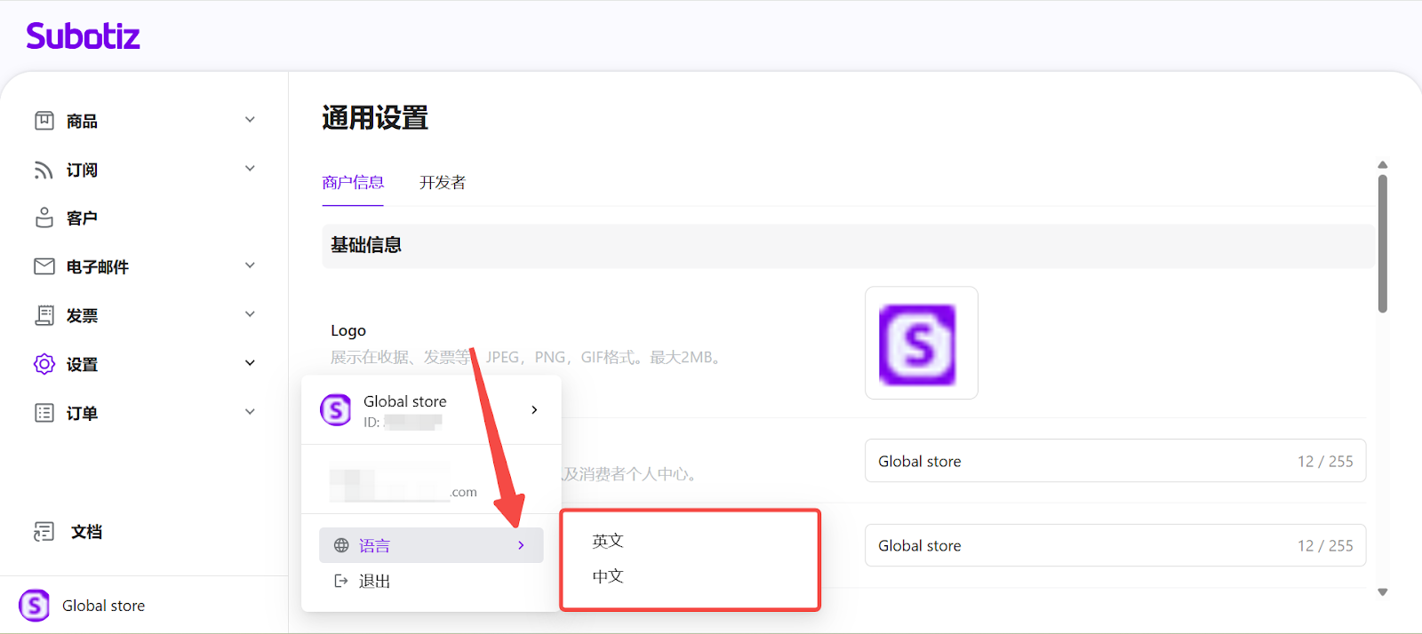The width and height of the screenshot is (1422, 634).
Task: Click the 发票 receipt icon
Action: (x=44, y=315)
